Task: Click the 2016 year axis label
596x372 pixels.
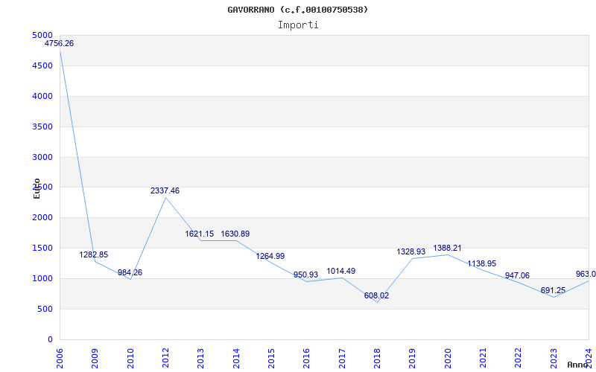Action: coord(307,358)
